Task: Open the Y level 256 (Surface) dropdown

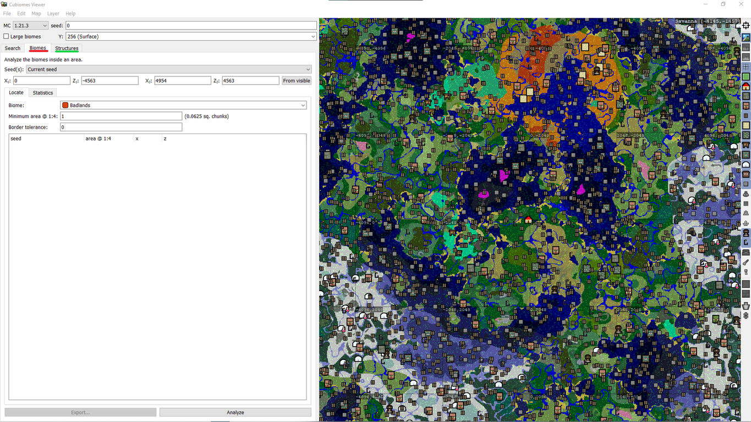Action: pyautogui.click(x=191, y=37)
